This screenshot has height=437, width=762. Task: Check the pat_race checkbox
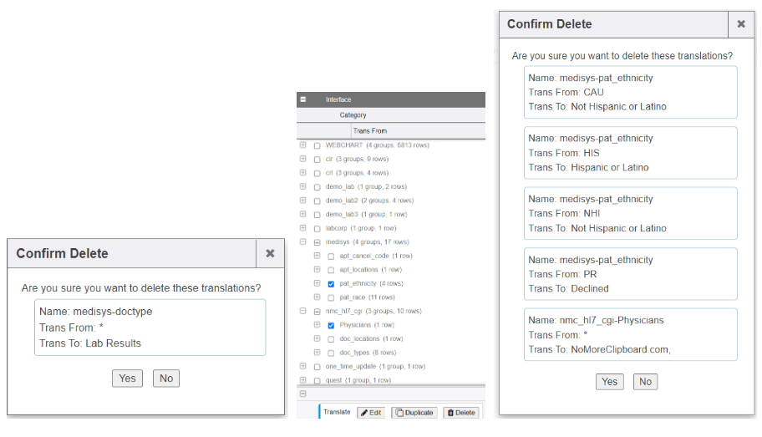331,297
